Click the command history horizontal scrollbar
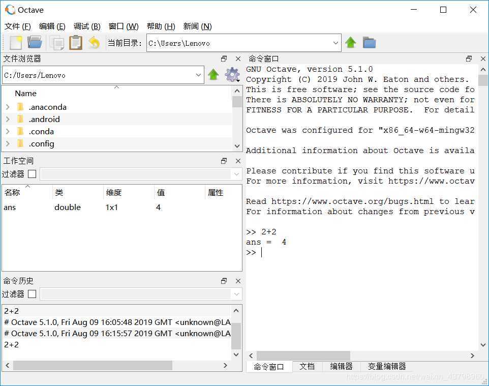This screenshot has height=386, width=489. click(93, 366)
